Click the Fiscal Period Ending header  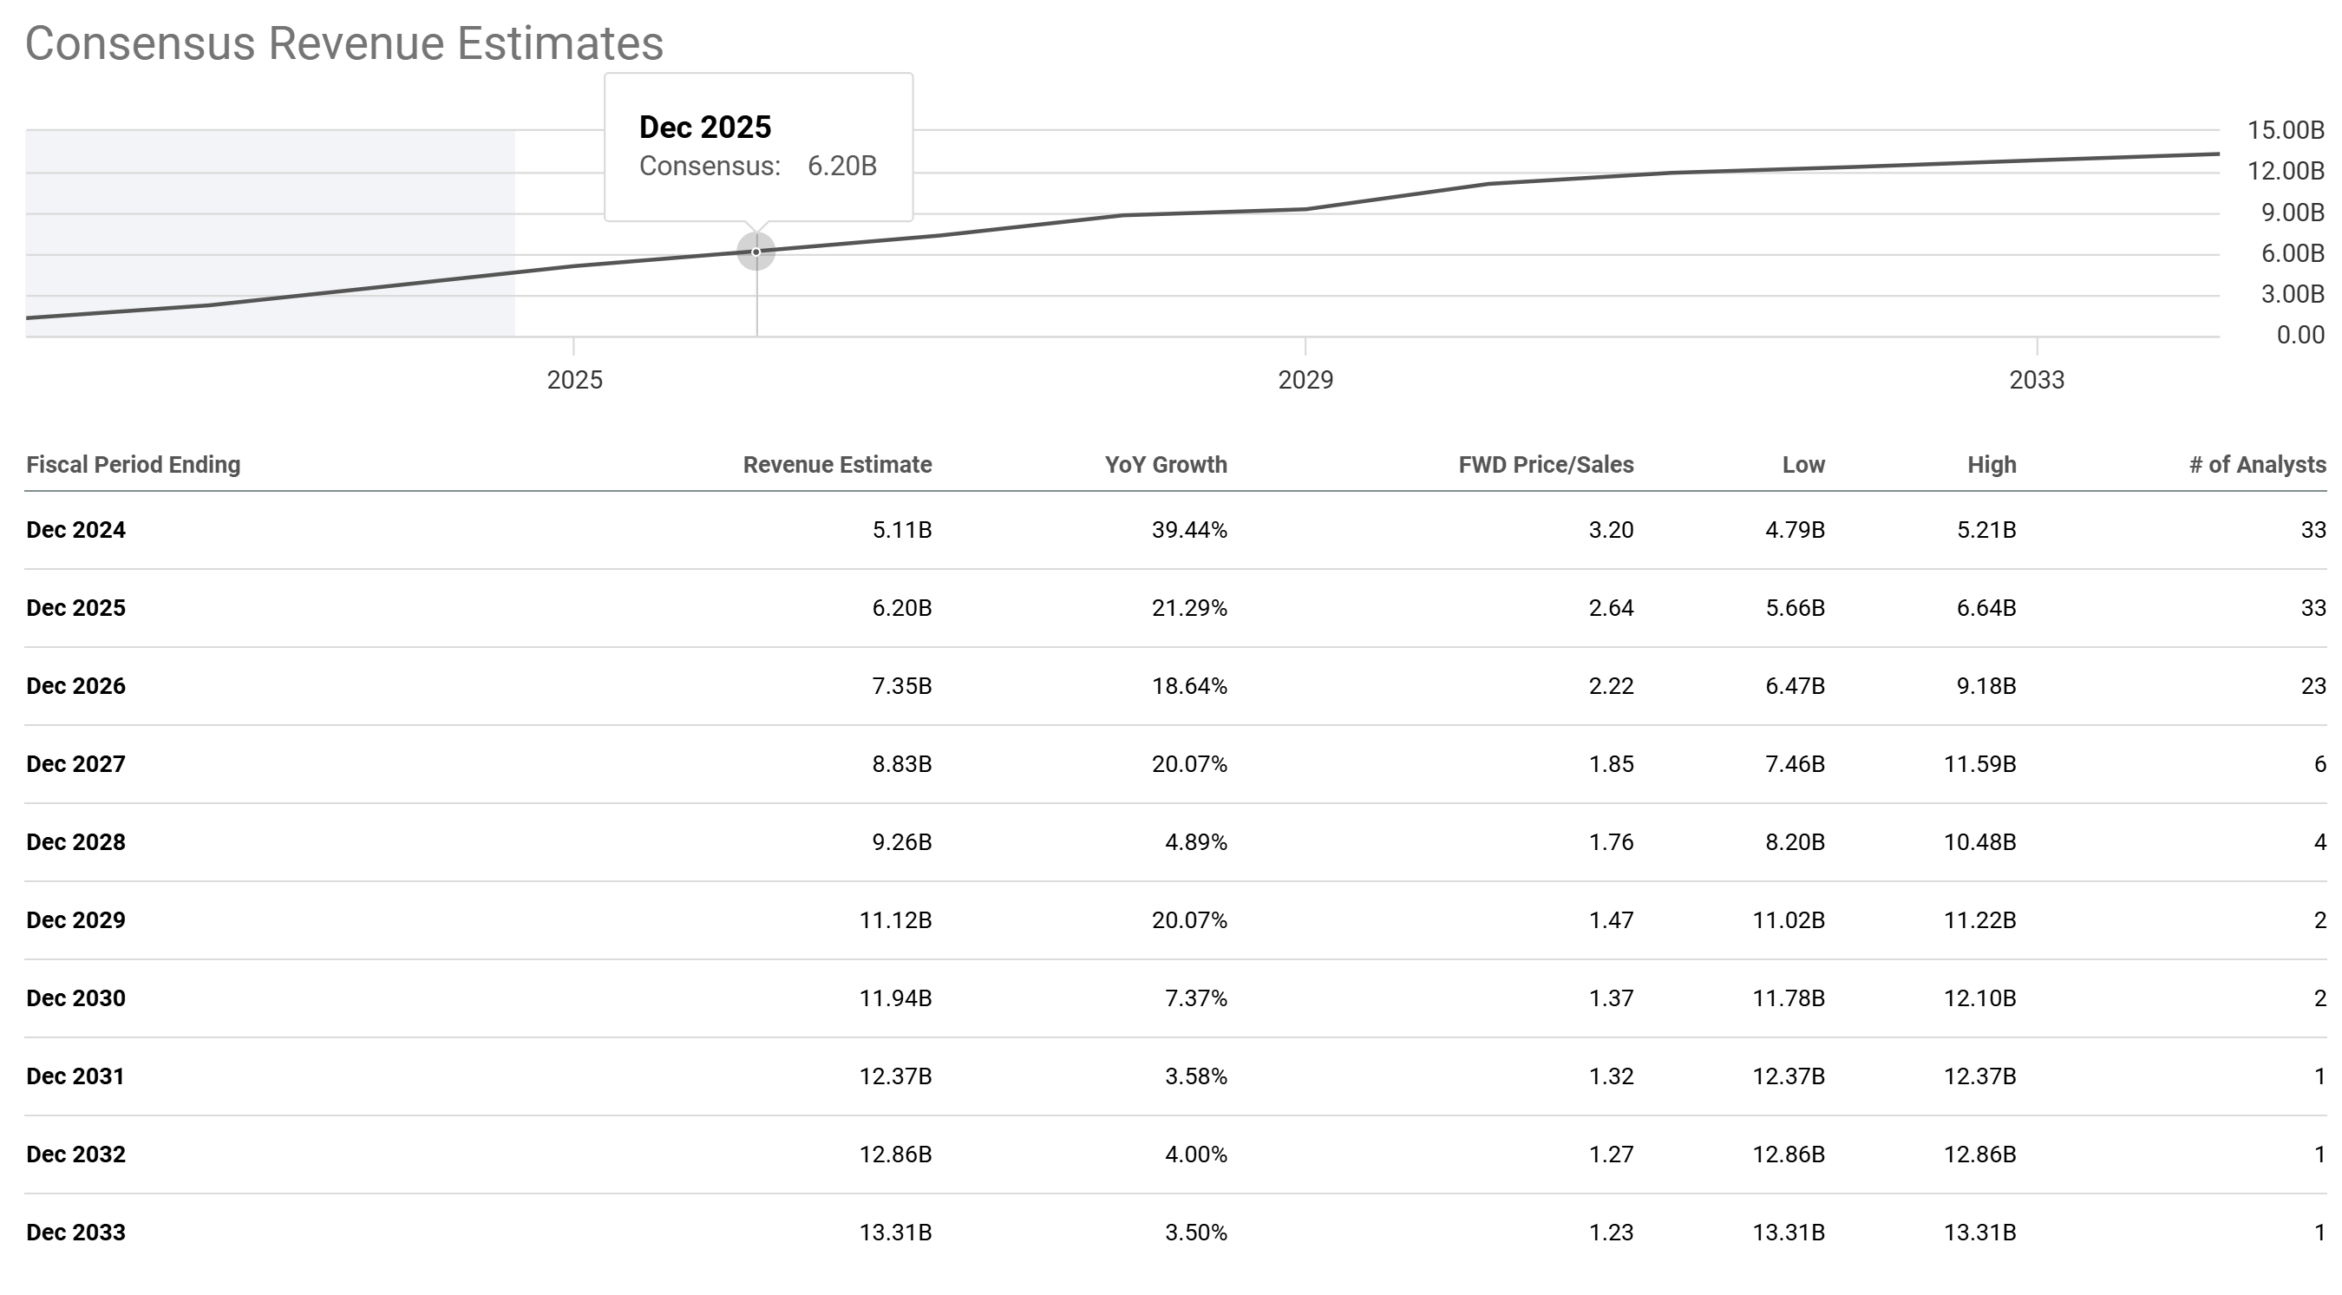coord(133,465)
